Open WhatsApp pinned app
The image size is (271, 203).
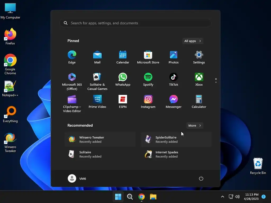click(x=123, y=79)
